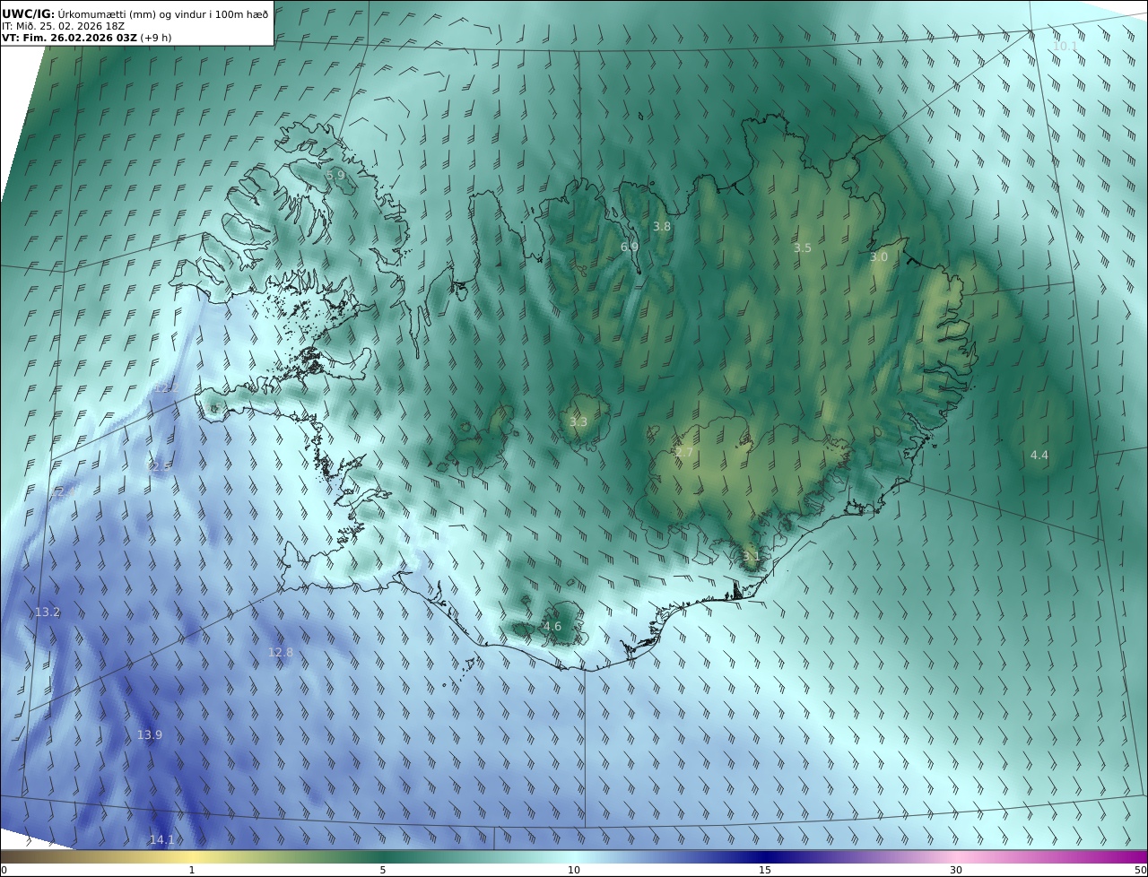Click the 0 tick label on the colour scale
The height and width of the screenshot is (877, 1148).
tap(4, 871)
